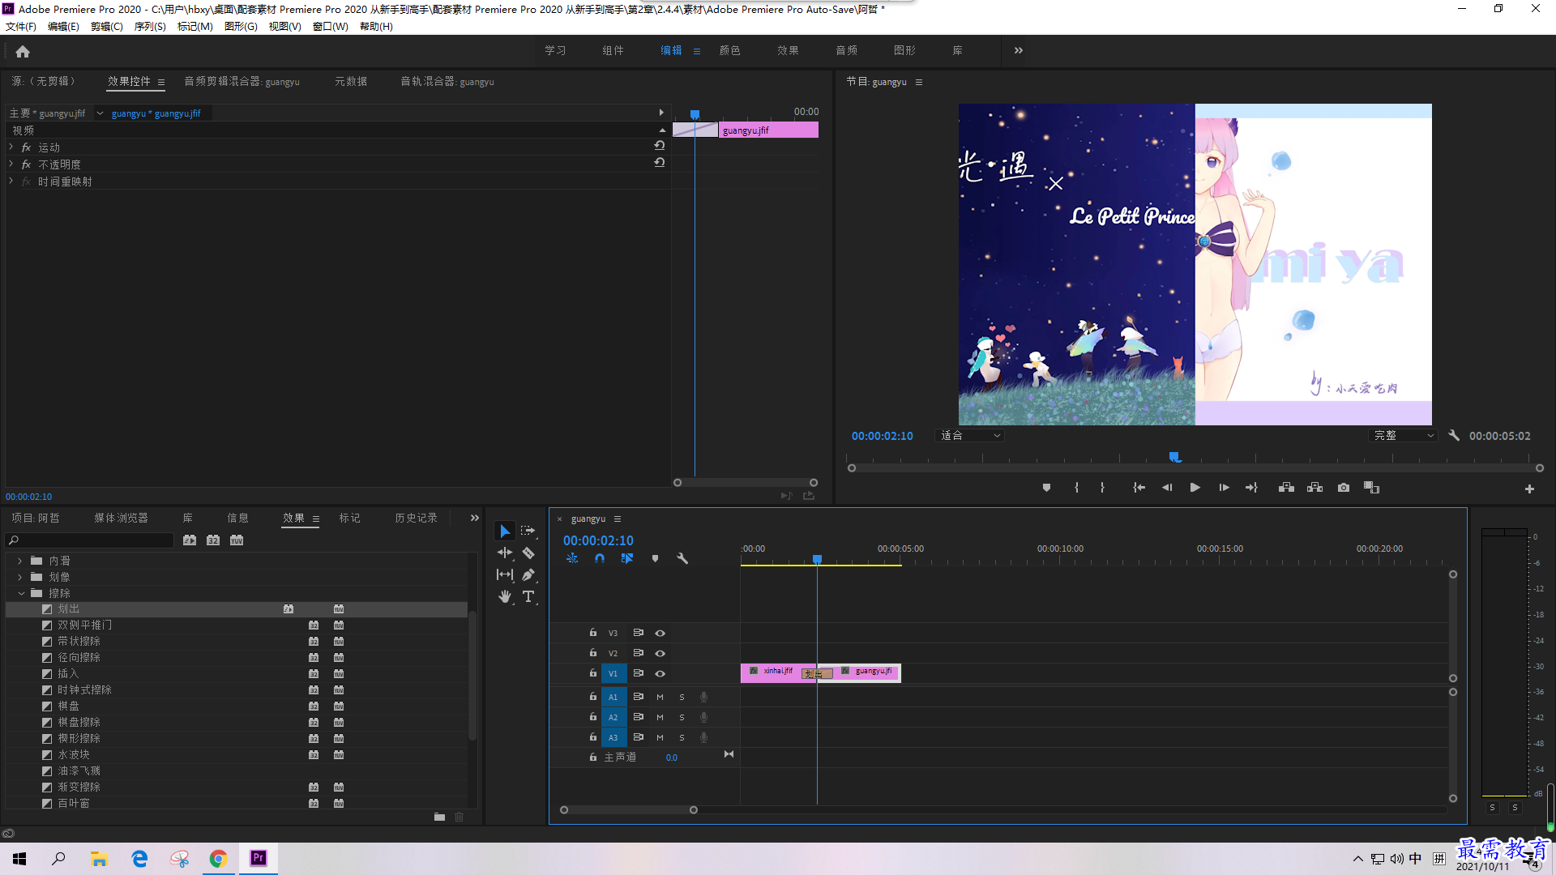
Task: Select the Pen tool
Action: point(528,574)
